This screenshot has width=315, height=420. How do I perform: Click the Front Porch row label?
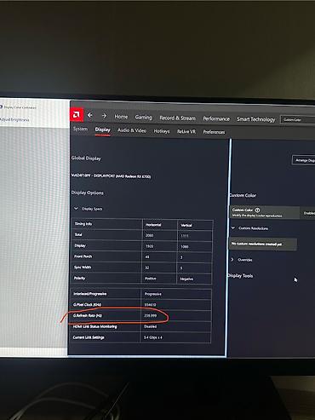[83, 256]
